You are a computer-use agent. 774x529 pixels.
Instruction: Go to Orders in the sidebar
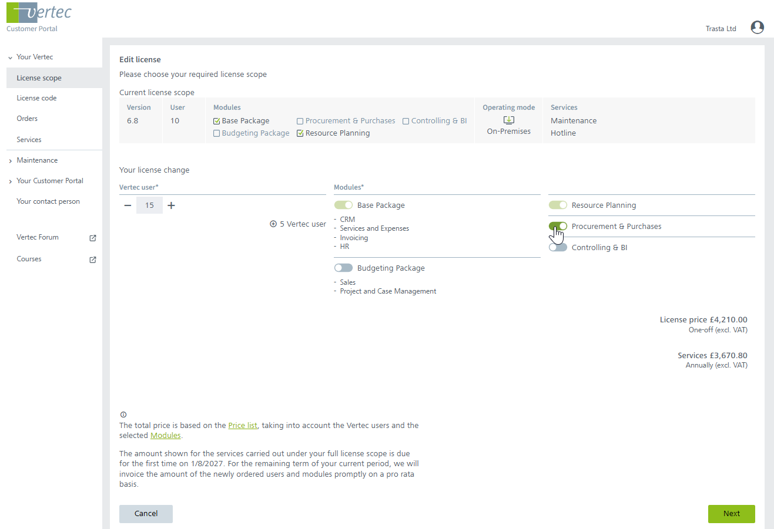click(27, 119)
